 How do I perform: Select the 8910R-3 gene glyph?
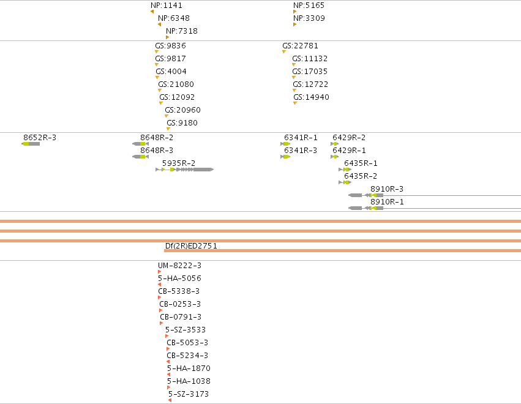tap(435, 195)
